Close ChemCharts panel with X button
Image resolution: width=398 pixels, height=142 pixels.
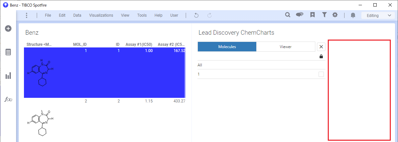321,47
